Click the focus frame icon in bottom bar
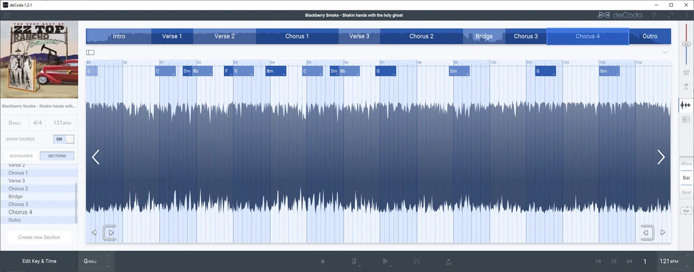 pos(416,261)
